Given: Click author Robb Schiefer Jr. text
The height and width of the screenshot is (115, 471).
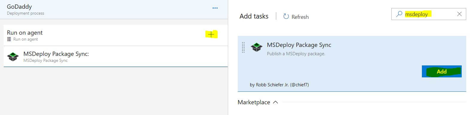Looking at the screenshot, I should (279, 85).
